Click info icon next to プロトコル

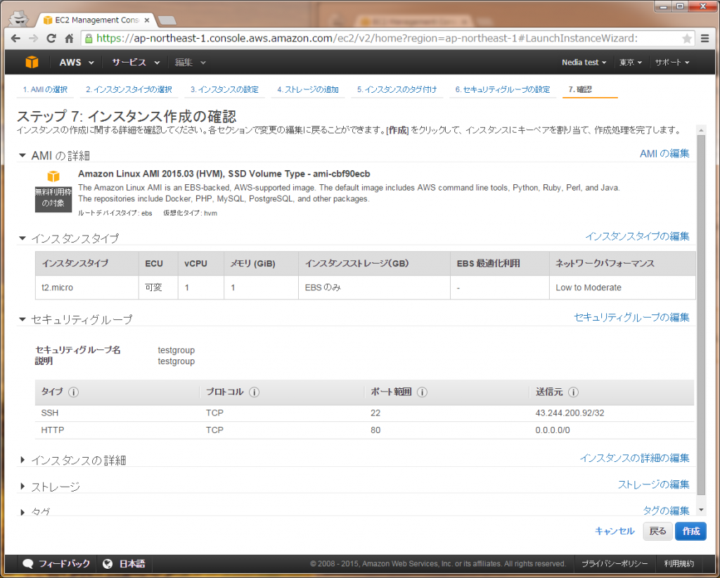[255, 392]
